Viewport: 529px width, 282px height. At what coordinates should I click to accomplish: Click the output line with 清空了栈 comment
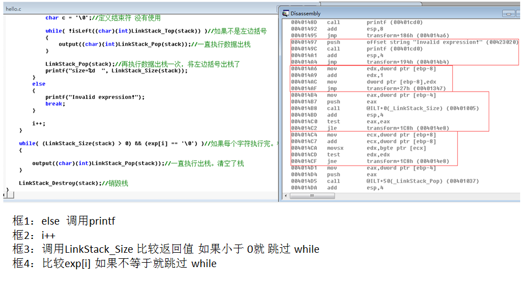[138, 163]
